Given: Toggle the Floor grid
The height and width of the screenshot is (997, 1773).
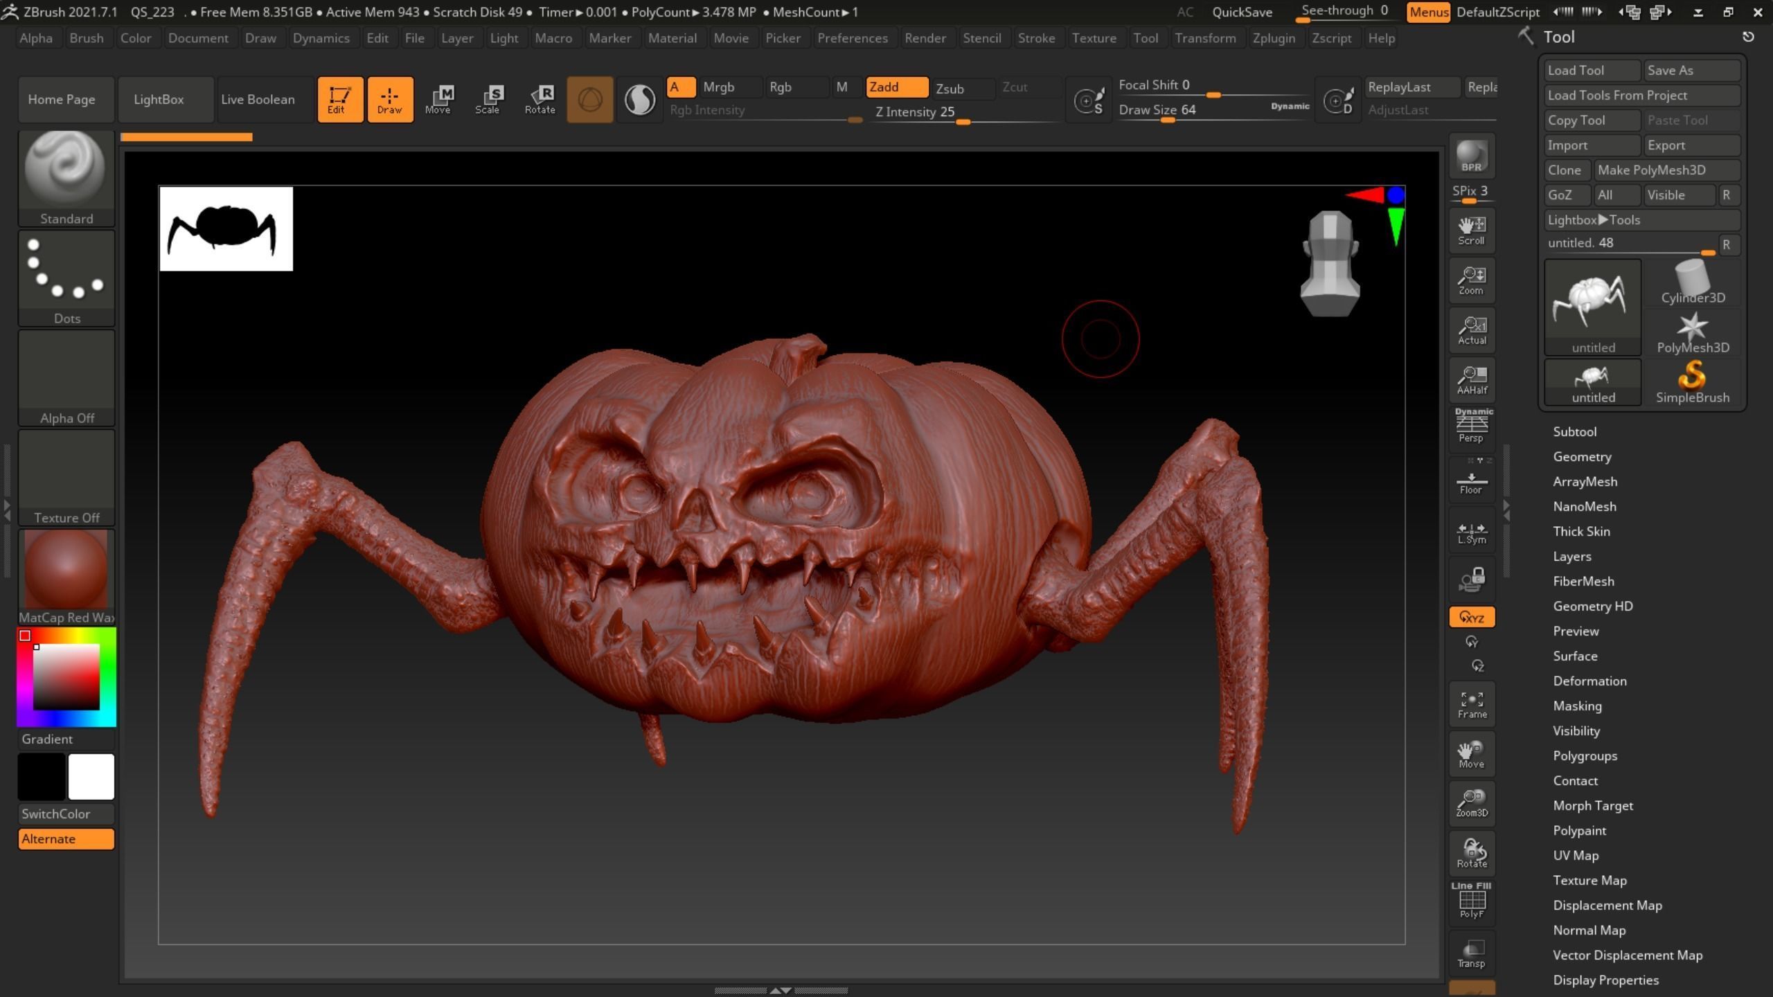Looking at the screenshot, I should [1472, 480].
